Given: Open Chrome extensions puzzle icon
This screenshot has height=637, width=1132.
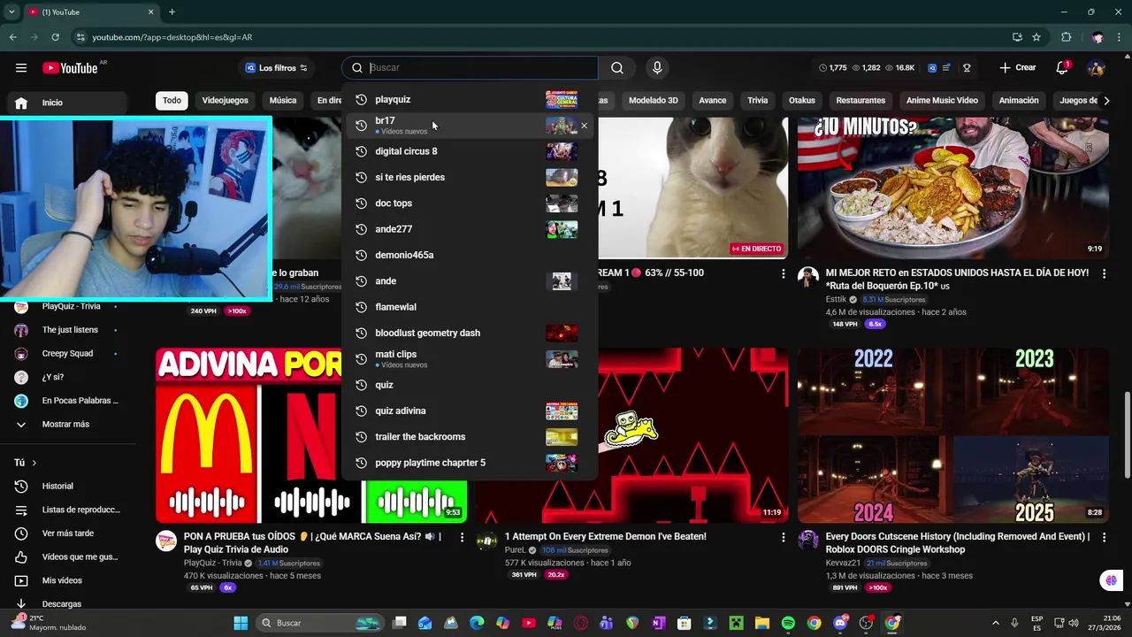Looking at the screenshot, I should point(1066,37).
